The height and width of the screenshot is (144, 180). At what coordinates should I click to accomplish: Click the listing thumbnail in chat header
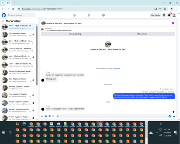pyautogui.click(x=44, y=23)
